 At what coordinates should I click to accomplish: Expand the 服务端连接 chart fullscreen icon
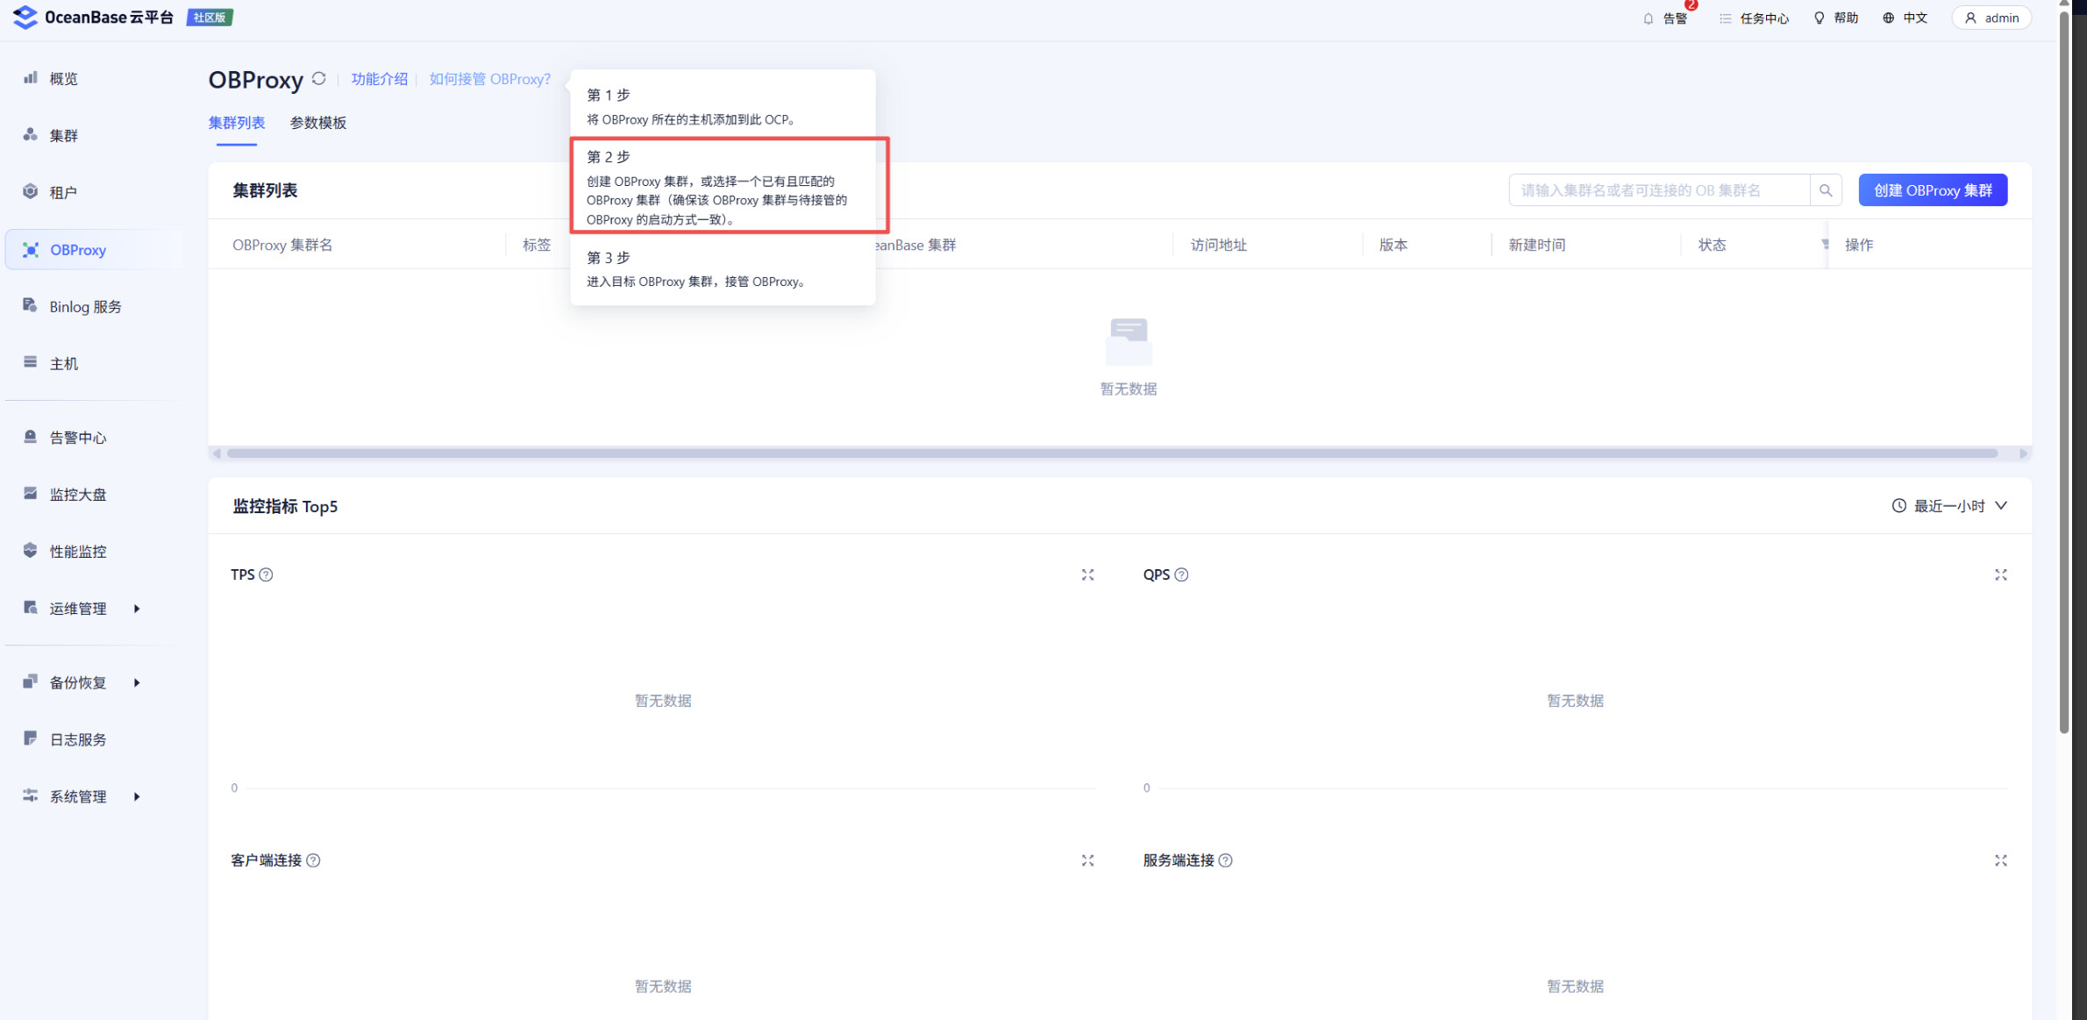tap(2000, 860)
